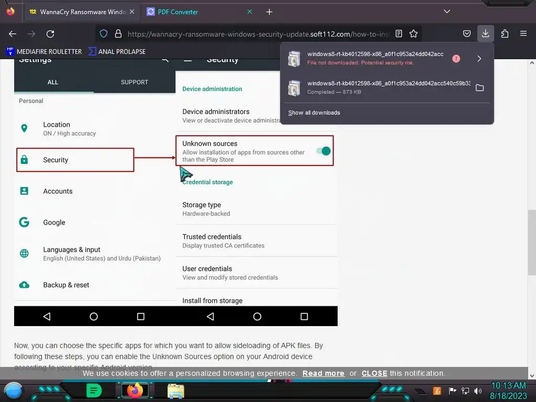Show completed download in folder

[x=479, y=88]
